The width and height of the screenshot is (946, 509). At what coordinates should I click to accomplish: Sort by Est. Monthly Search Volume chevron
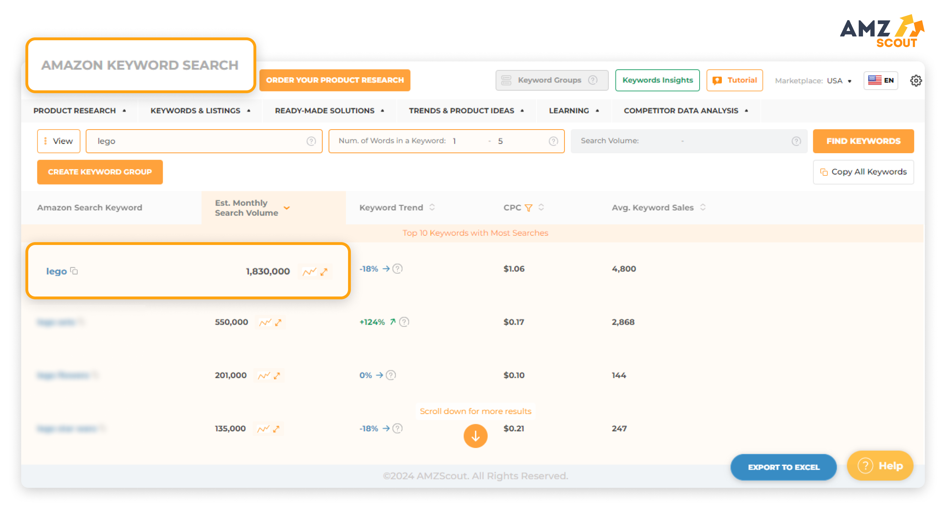tap(287, 208)
